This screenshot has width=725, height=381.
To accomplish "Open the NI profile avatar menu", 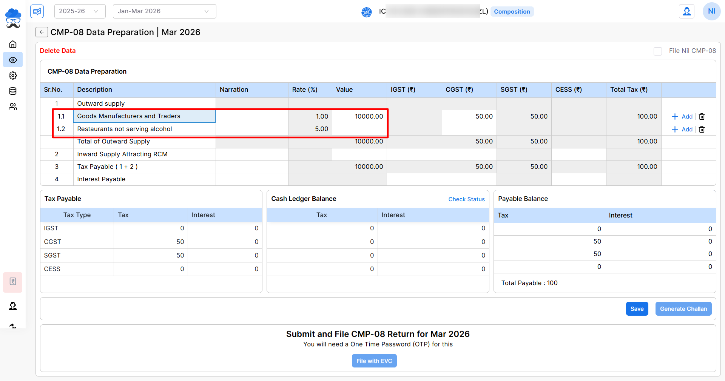I will coord(711,11).
